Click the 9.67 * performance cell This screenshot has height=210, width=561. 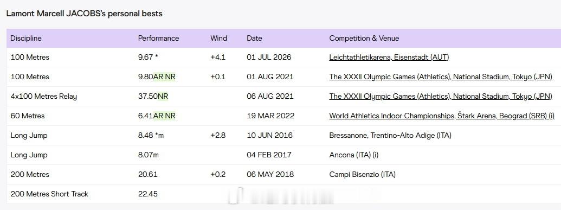click(x=148, y=58)
